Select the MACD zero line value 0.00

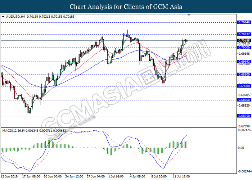tap(241, 148)
